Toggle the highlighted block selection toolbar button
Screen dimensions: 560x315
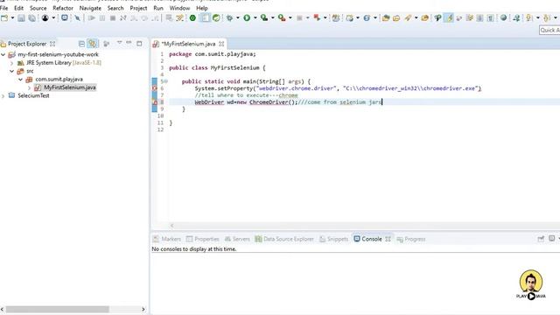[206, 17]
